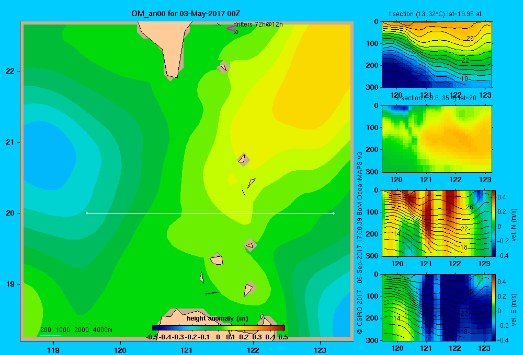Click the "0.4" tick on vel. N colorbar
Viewport: 523px width, 355px height.
tap(502, 197)
